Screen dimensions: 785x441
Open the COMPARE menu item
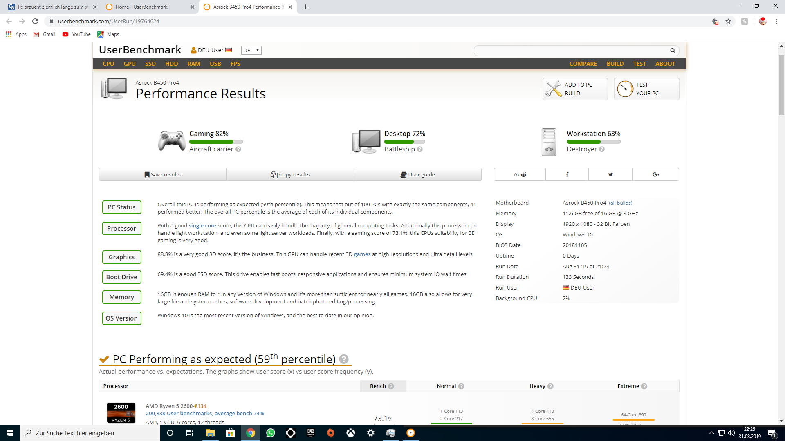pos(583,64)
